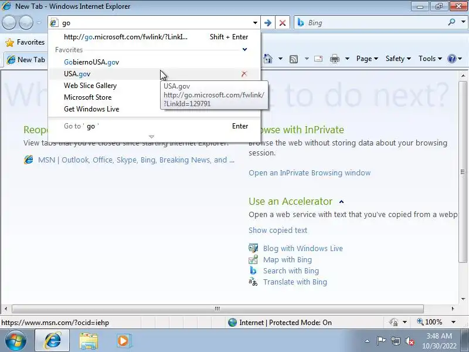
Task: Open the search provider dropdown arrow
Action: 463,22
